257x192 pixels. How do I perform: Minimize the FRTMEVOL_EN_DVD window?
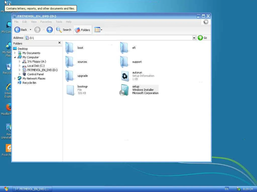199,16
